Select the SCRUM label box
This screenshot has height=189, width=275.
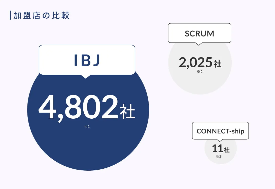(200, 33)
